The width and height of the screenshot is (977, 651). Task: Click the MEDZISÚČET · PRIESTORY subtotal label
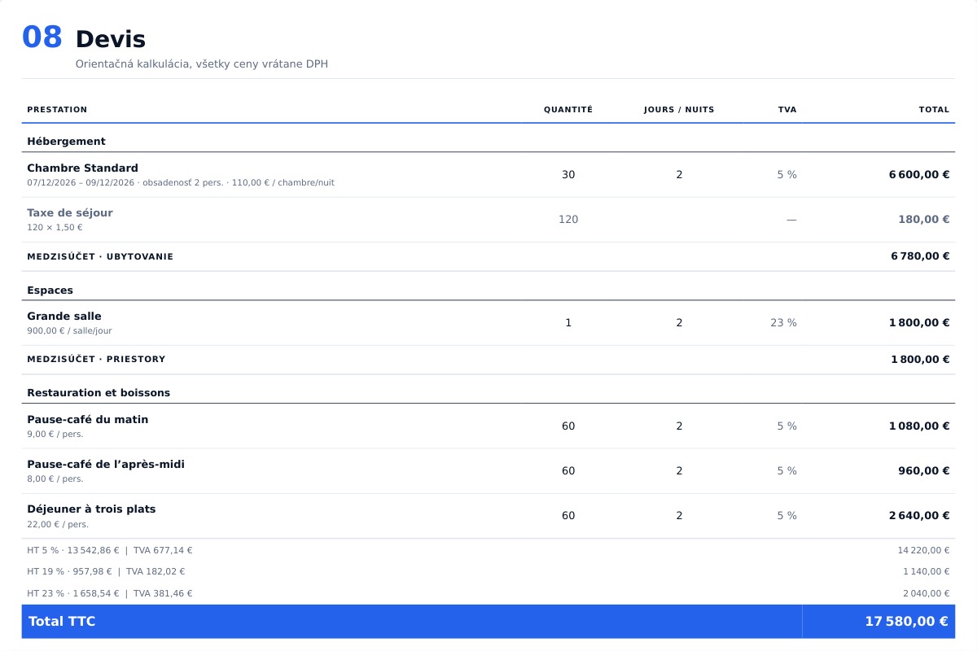[96, 360]
